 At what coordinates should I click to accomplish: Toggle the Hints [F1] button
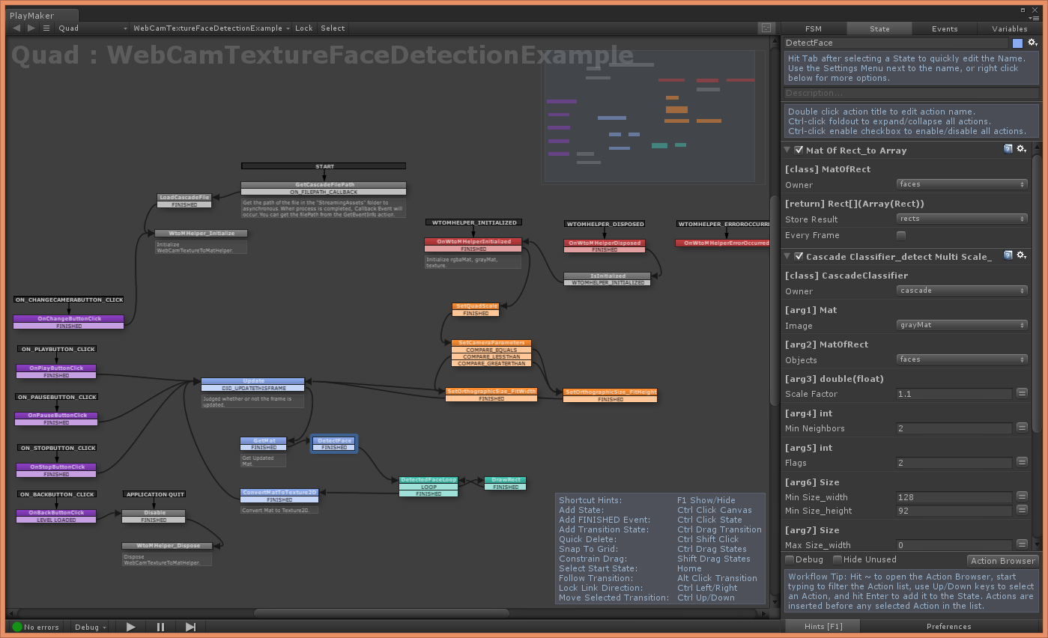coord(824,627)
